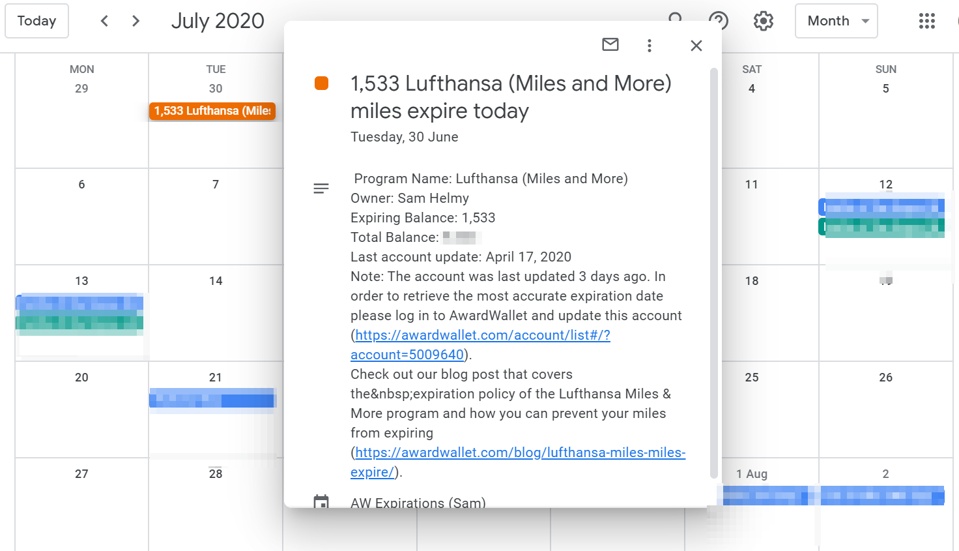Click the event title text in popup
Image resolution: width=959 pixels, height=551 pixels.
point(511,97)
